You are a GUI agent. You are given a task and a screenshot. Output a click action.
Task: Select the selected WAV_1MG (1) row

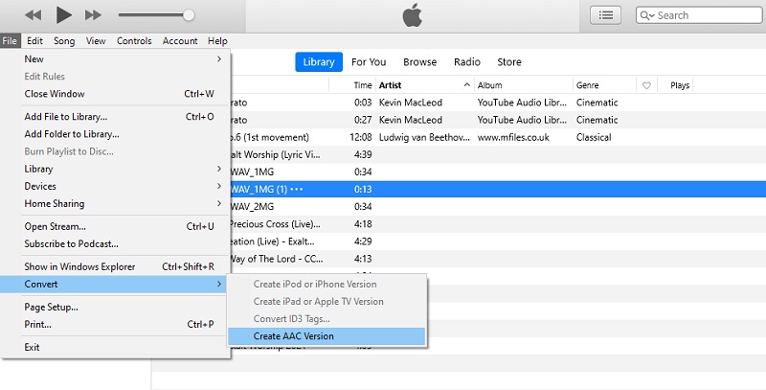498,189
